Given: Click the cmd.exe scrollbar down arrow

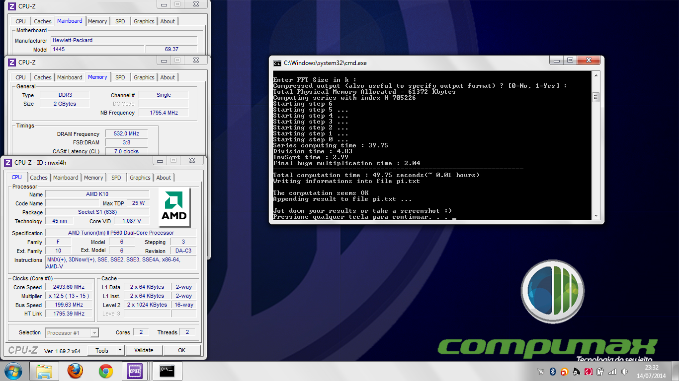Looking at the screenshot, I should point(595,216).
